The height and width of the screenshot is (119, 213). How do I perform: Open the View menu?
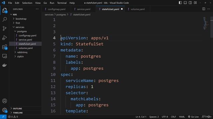point(38,3)
